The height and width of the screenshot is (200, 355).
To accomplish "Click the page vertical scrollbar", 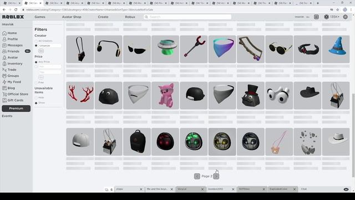I will click(353, 135).
